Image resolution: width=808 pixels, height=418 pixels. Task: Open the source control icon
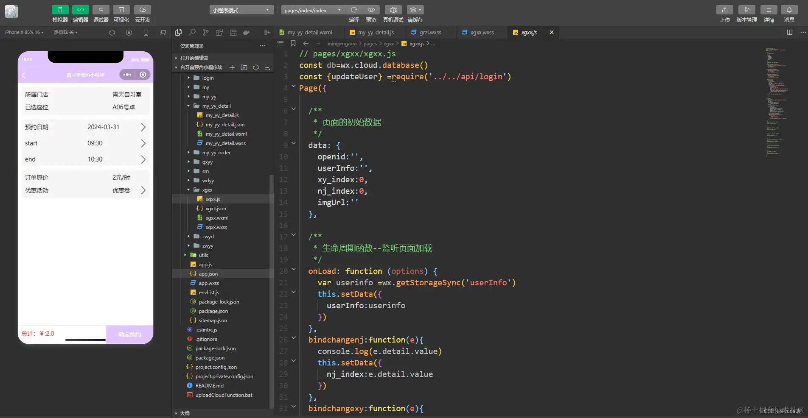point(206,32)
